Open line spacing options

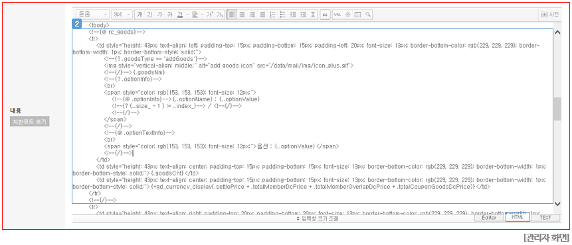pos(313,15)
